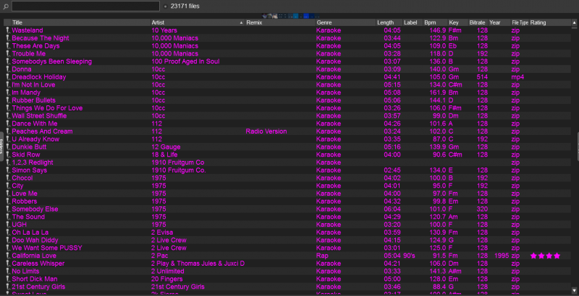The width and height of the screenshot is (579, 296).
Task: Open search options dot next to file count
Action: click(x=165, y=6)
